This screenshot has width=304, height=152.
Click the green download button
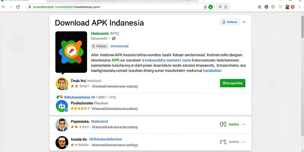pyautogui.click(x=233, y=83)
